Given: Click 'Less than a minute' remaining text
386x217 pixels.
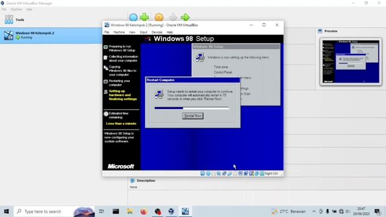Looking at the screenshot, I should coord(121,124).
